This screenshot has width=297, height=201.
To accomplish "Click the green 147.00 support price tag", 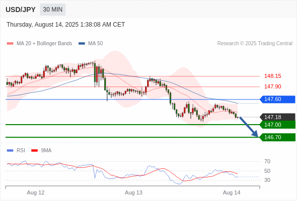I will point(277,125).
